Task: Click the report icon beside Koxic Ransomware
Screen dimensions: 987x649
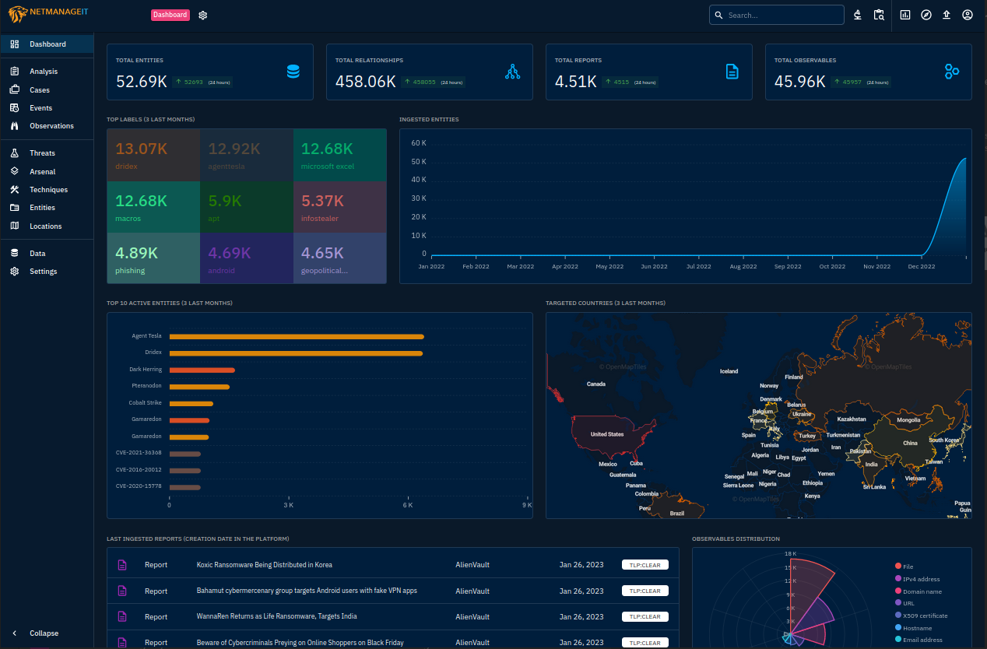Action: [x=121, y=565]
